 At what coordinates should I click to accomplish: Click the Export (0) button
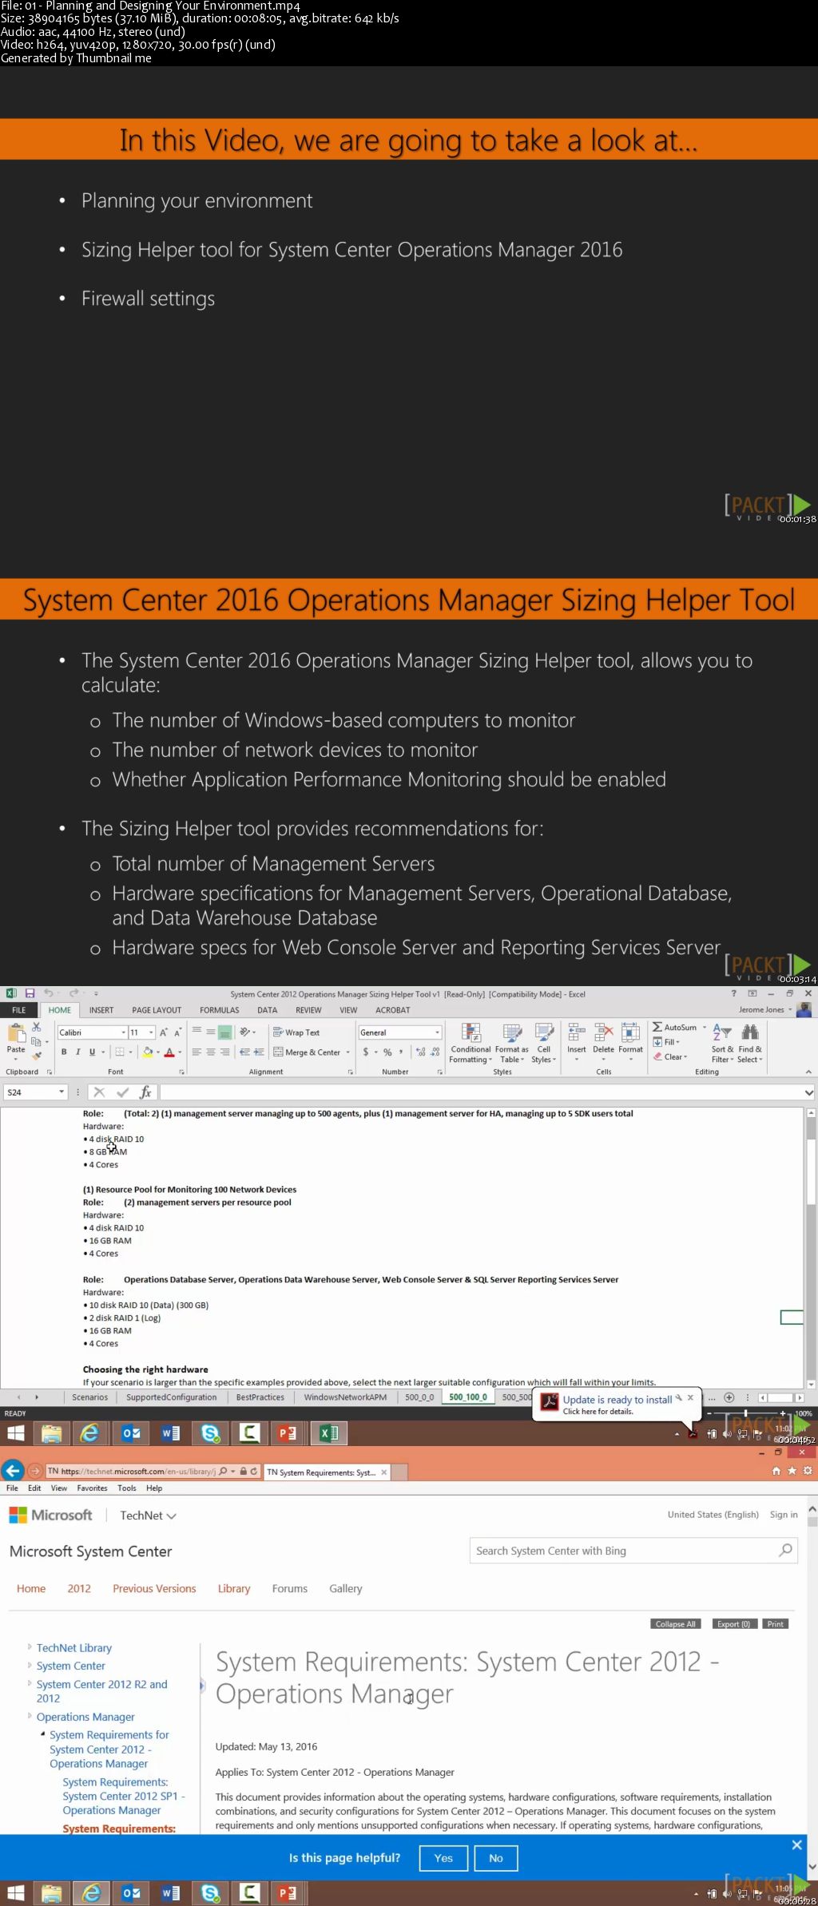pos(733,1624)
